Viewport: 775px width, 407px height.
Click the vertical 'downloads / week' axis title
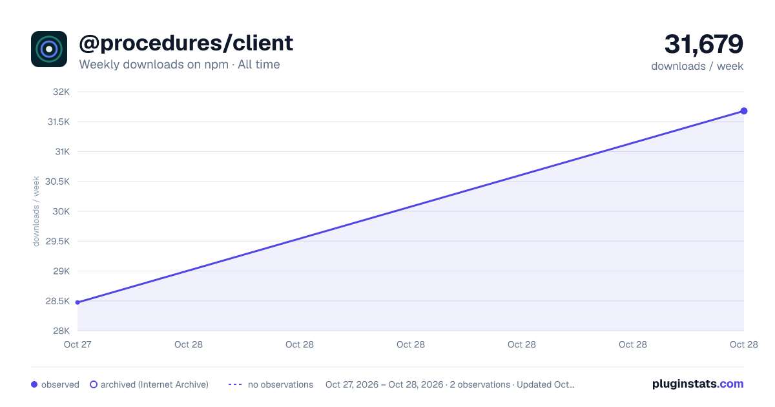coord(37,211)
